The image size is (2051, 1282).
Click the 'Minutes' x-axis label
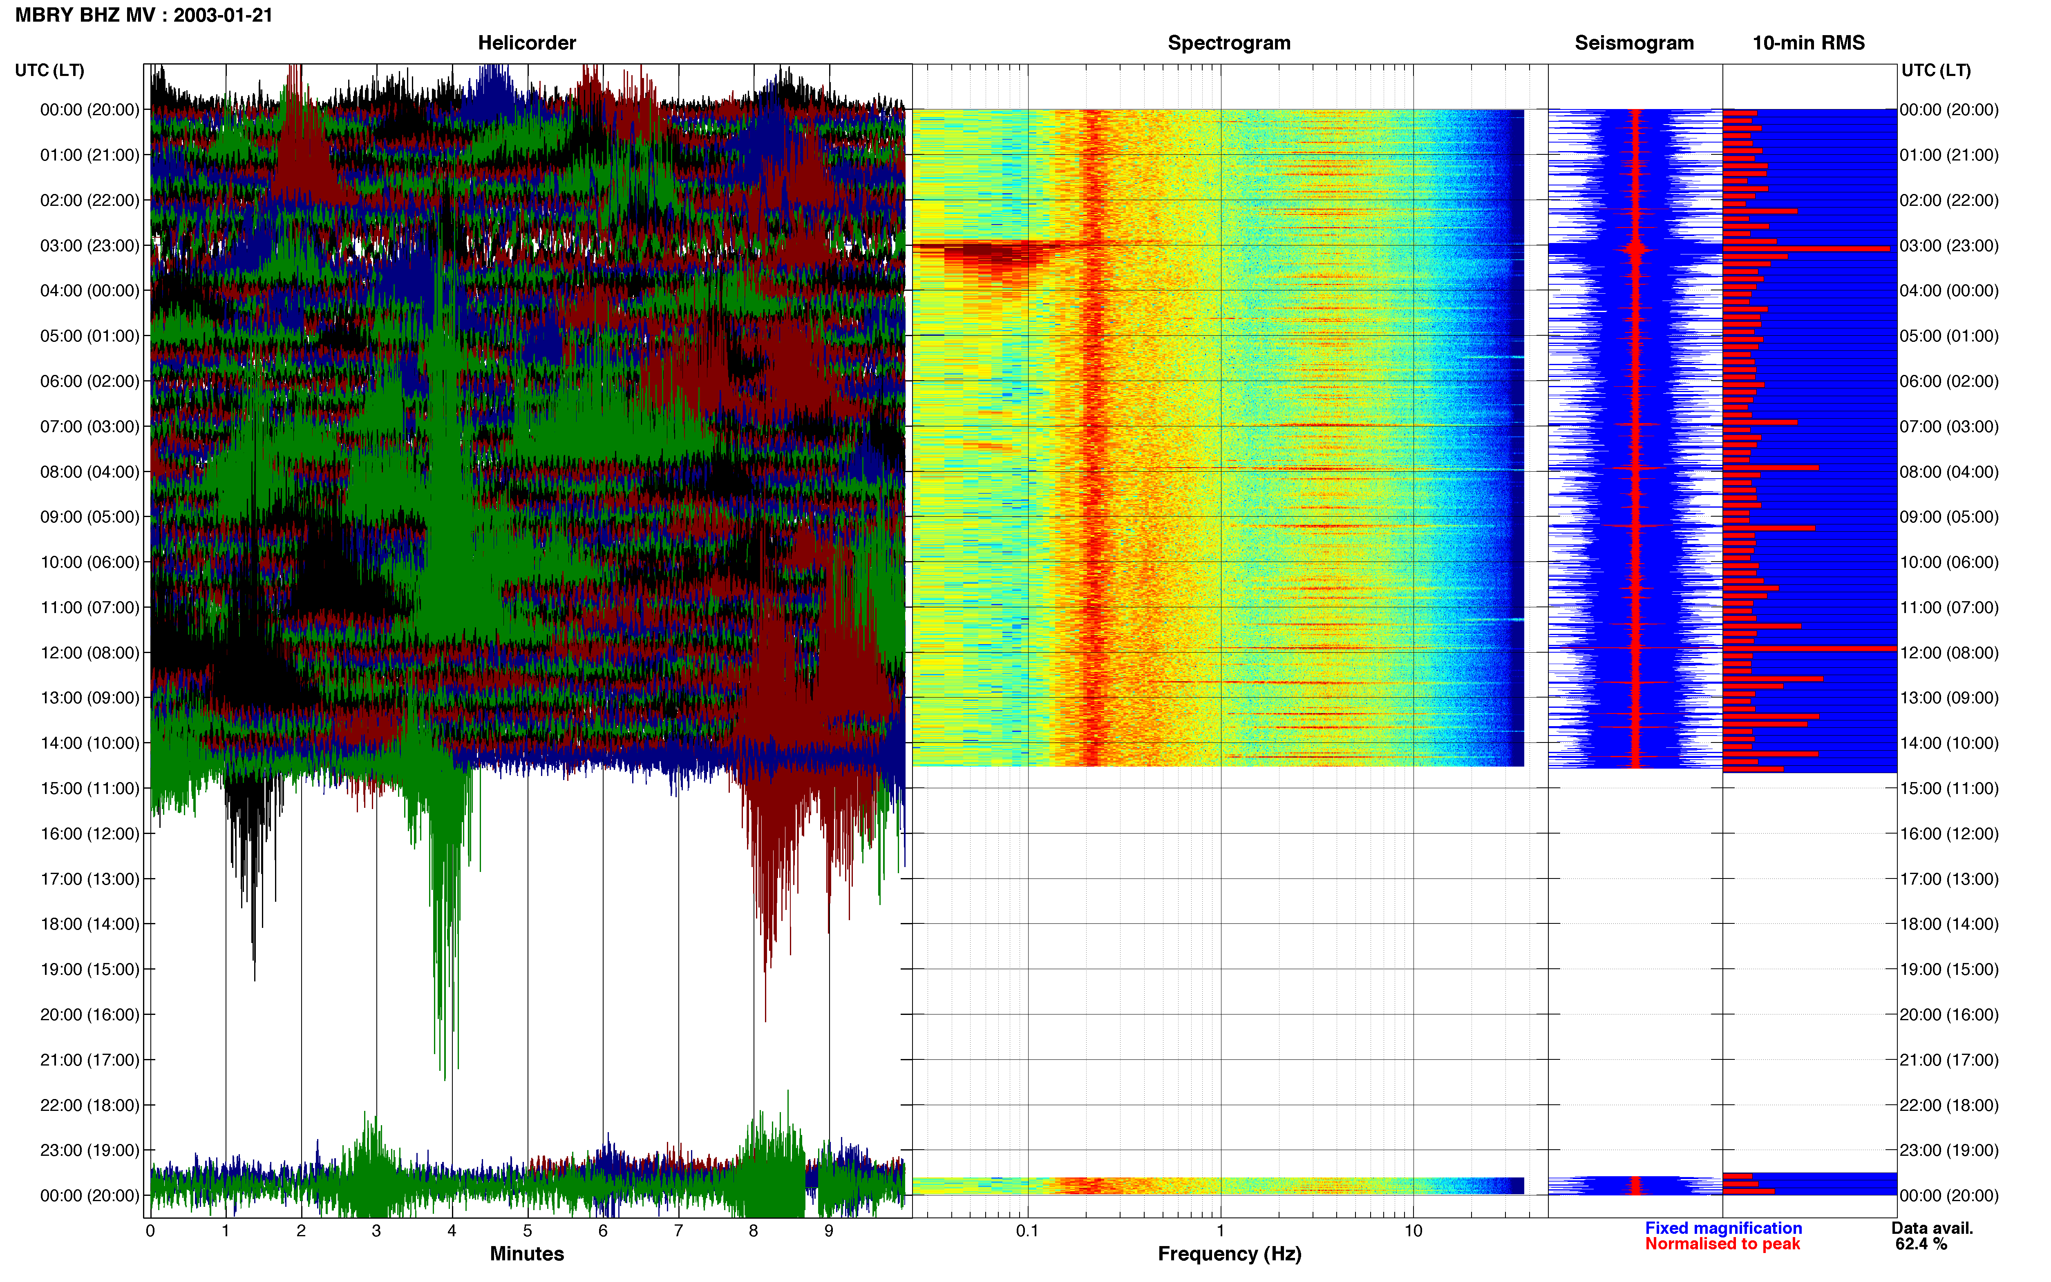[527, 1253]
